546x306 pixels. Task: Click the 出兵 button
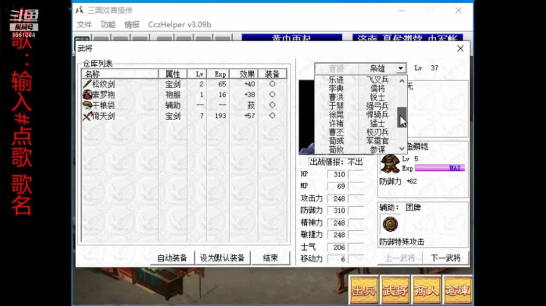click(364, 290)
